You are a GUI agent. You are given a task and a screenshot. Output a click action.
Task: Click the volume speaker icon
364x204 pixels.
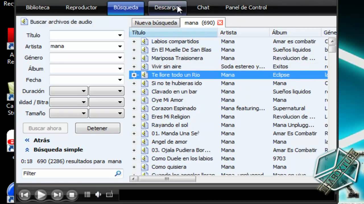click(x=98, y=194)
